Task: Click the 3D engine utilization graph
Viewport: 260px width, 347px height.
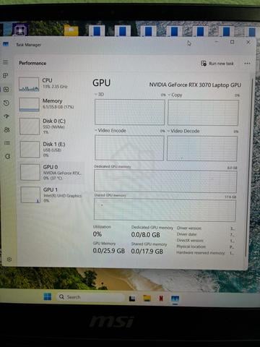Action: pyautogui.click(x=130, y=112)
